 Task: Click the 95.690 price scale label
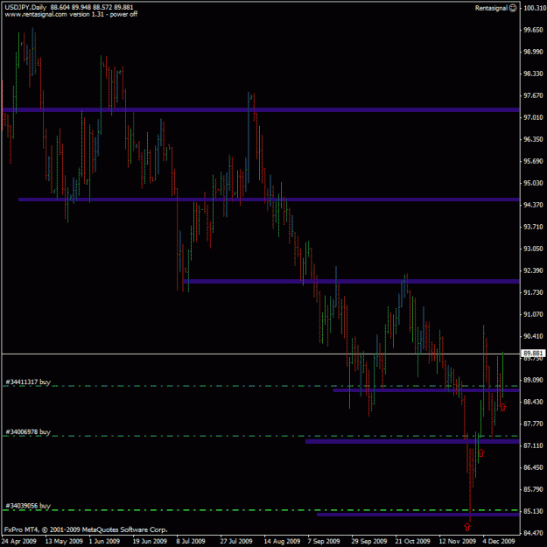(x=534, y=161)
